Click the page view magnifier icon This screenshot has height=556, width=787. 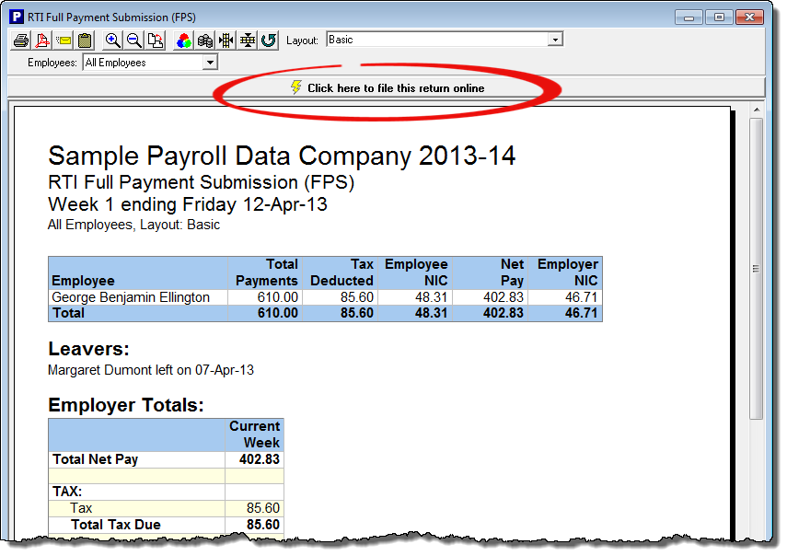pyautogui.click(x=156, y=41)
